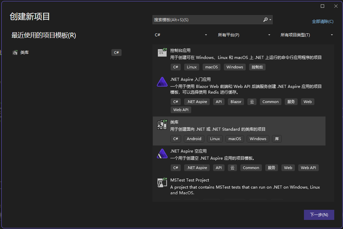The width and height of the screenshot is (343, 229).
Task: Choose the recent 类库 template name
Action: click(x=25, y=53)
